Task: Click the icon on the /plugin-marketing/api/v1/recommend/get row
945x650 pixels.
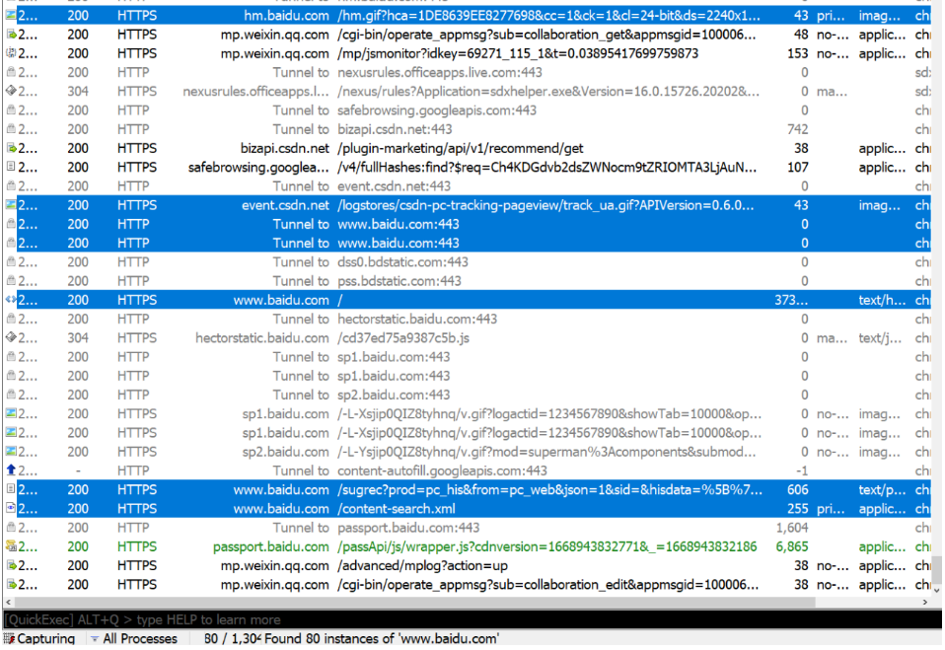Action: click(x=11, y=148)
